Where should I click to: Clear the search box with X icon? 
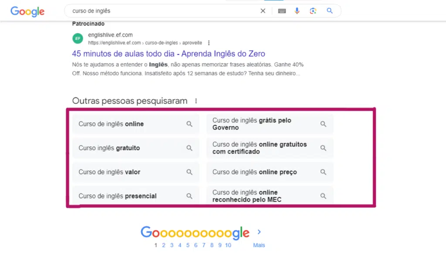click(263, 11)
